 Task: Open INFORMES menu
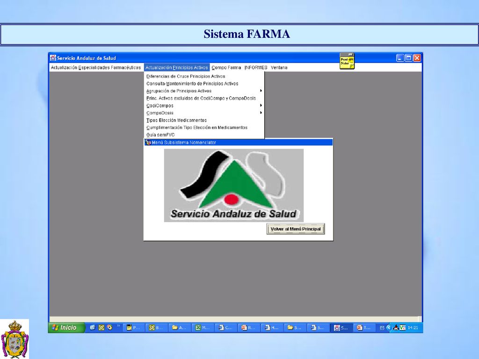256,67
